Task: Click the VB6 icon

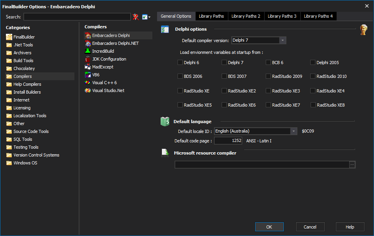Action: 88,75
